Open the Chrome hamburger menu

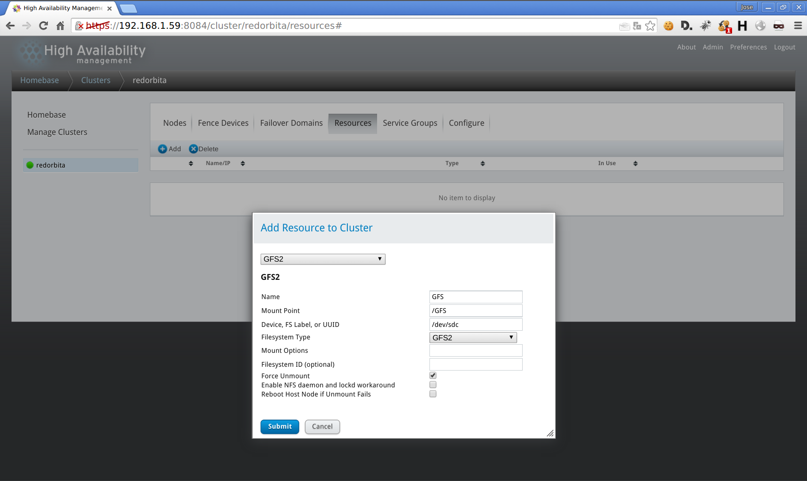[x=798, y=26]
